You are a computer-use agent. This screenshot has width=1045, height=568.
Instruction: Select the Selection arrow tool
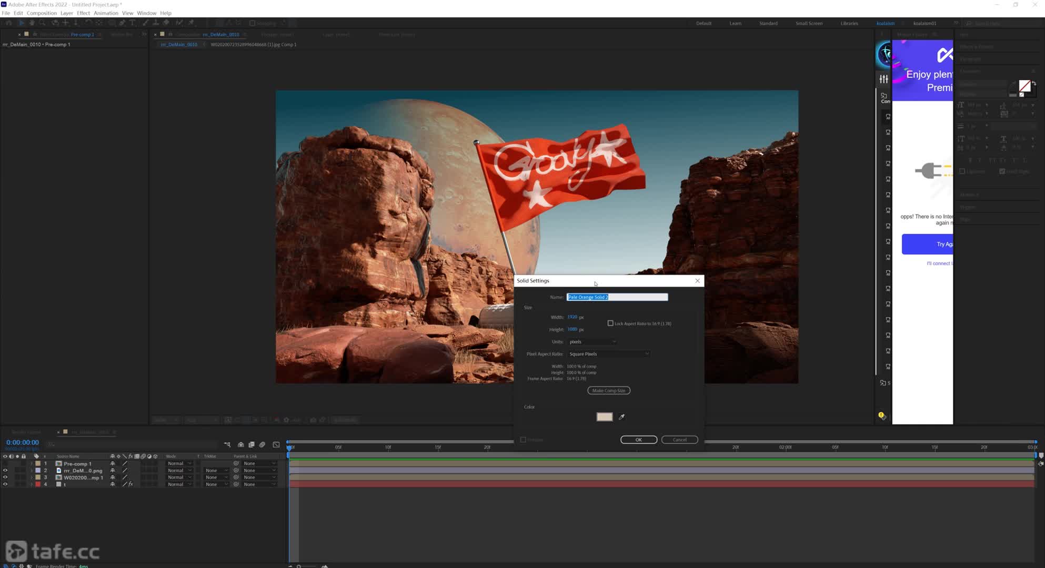pyautogui.click(x=21, y=23)
